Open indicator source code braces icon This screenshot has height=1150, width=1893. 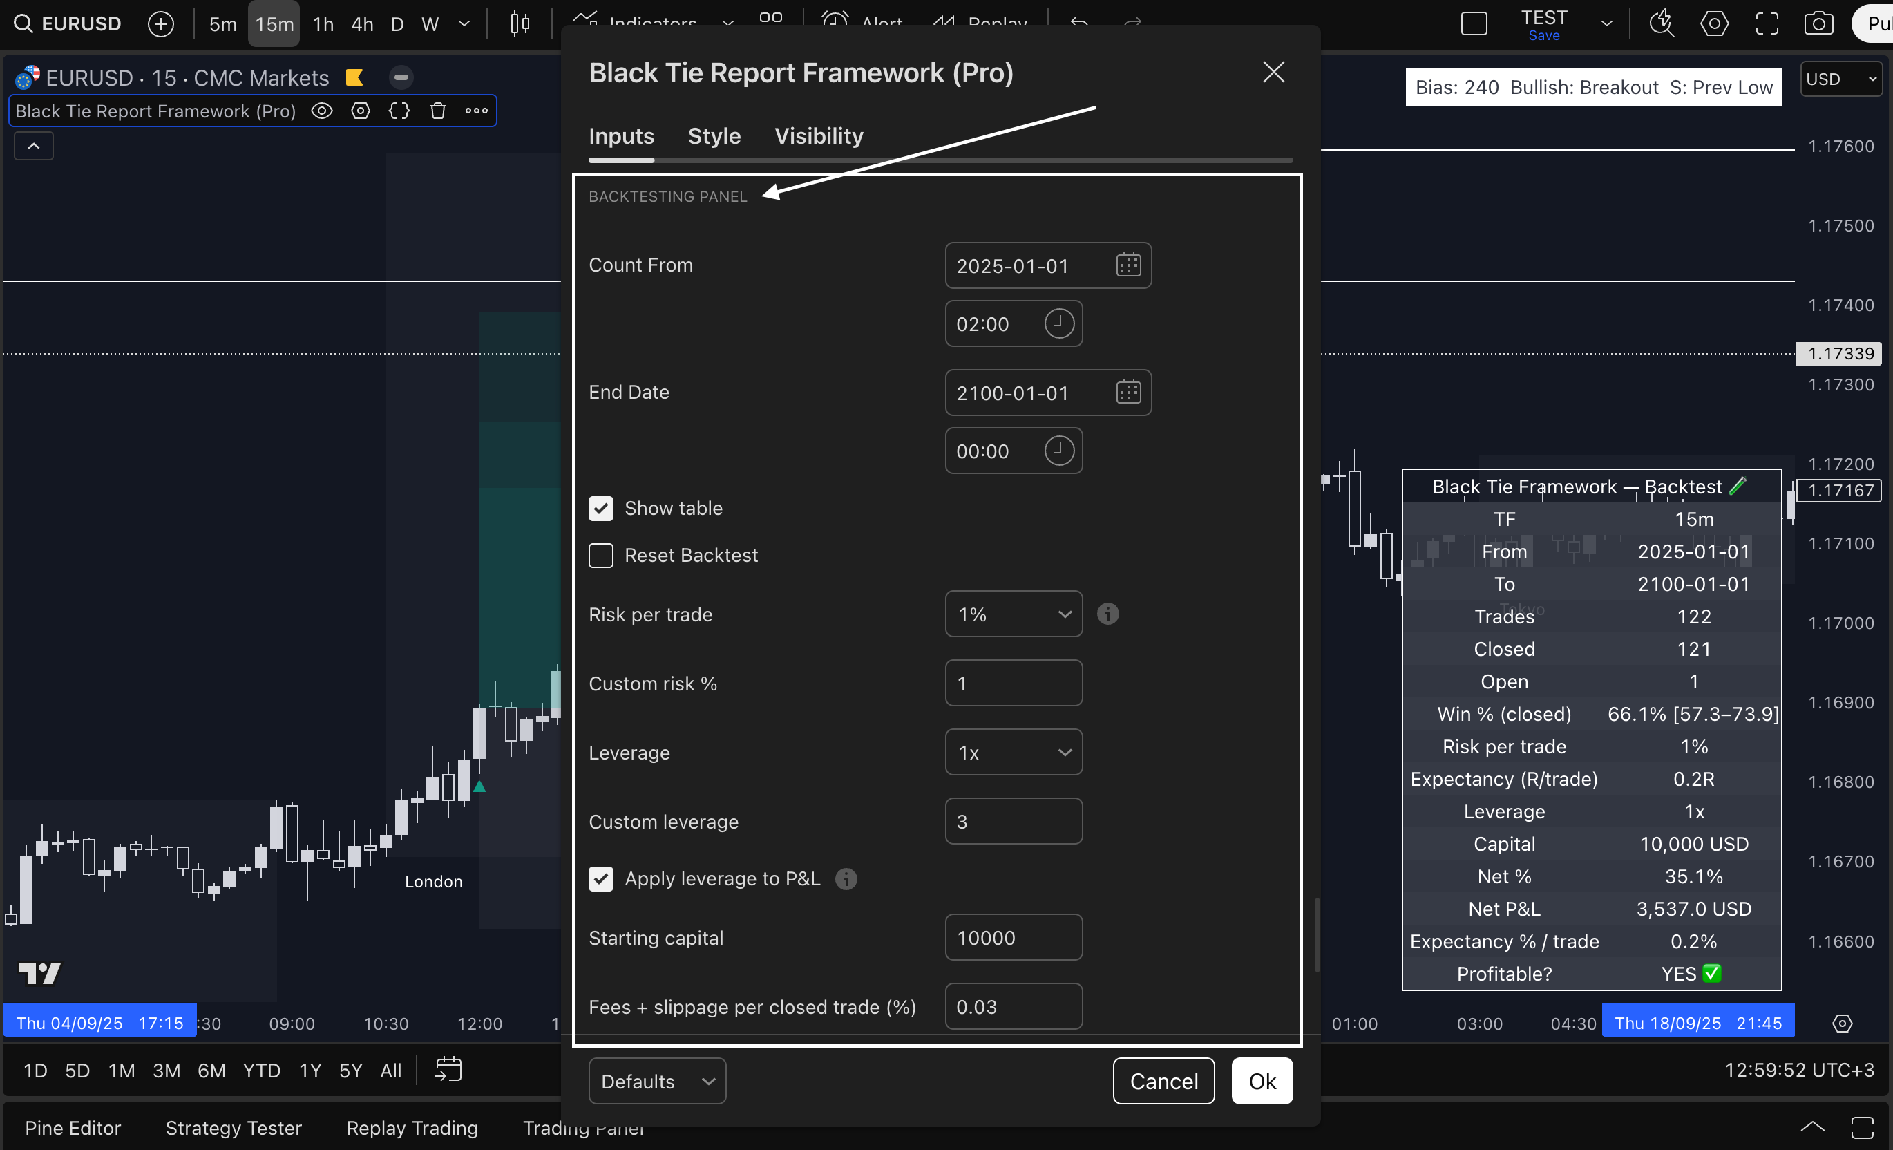(x=399, y=111)
